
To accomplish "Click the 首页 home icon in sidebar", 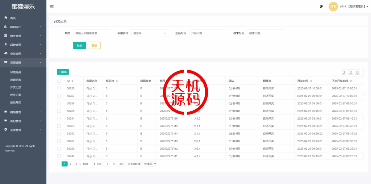I will (x=6, y=18).
